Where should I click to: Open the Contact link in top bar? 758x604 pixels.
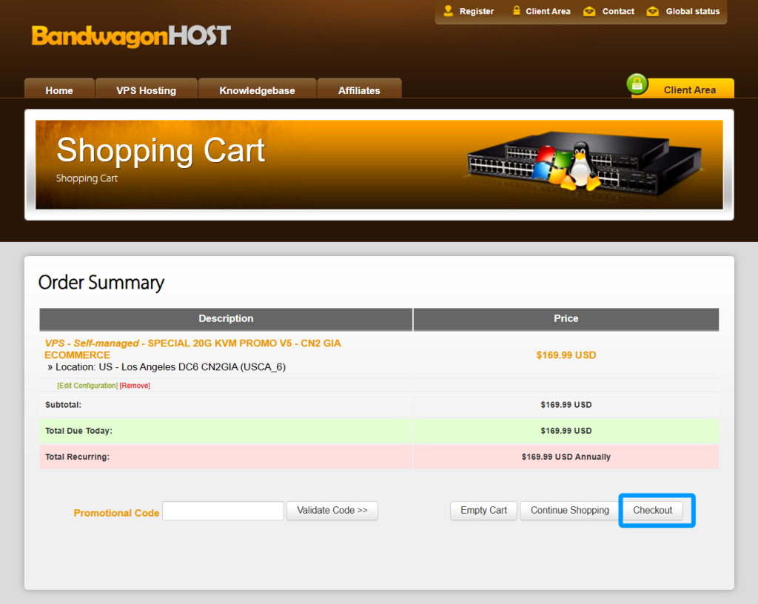point(618,11)
